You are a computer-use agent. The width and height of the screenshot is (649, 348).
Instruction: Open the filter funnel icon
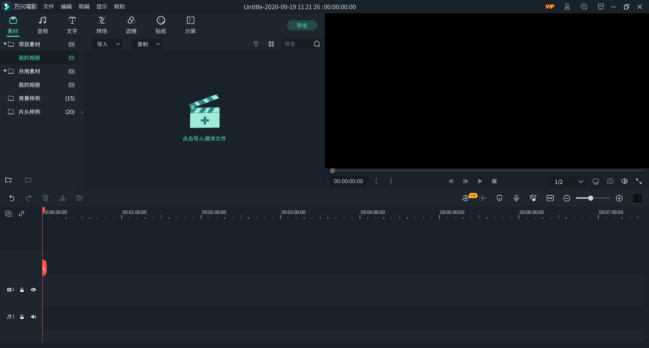[x=256, y=44]
